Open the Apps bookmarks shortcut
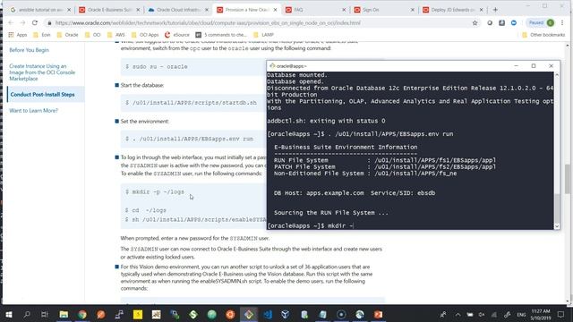 click(x=18, y=35)
